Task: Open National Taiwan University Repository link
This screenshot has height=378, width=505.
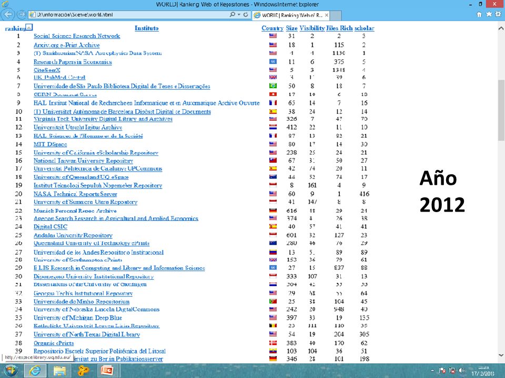Action: [x=84, y=161]
